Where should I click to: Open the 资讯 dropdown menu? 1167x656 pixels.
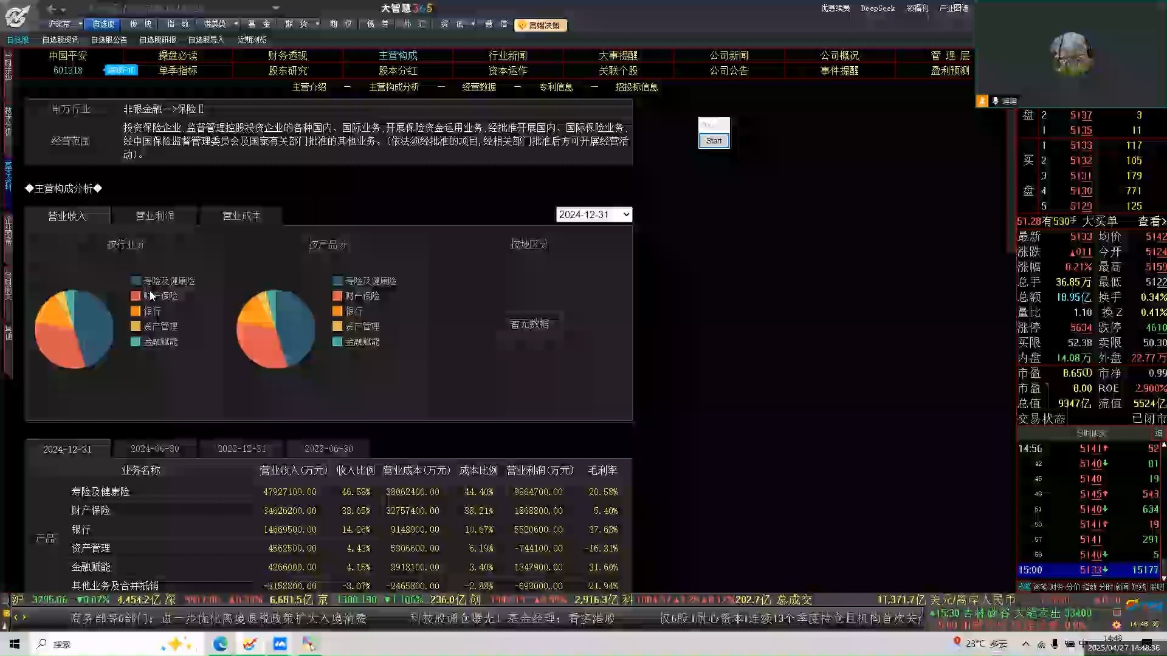pos(457,24)
